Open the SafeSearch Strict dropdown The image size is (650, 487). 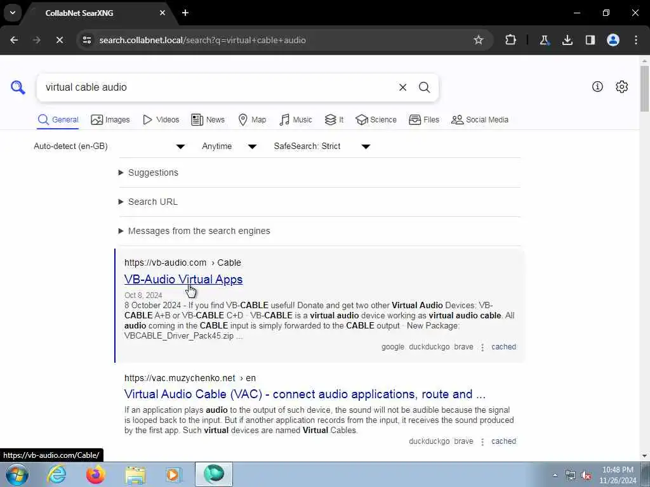tap(322, 146)
